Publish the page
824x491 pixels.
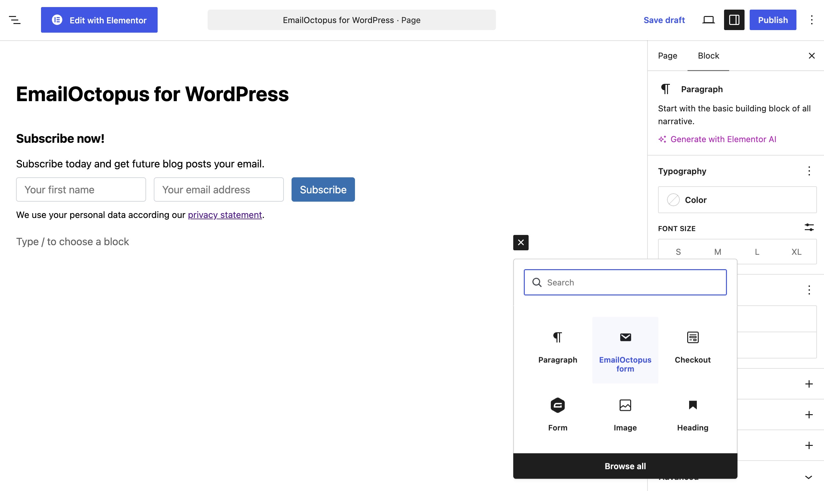773,20
